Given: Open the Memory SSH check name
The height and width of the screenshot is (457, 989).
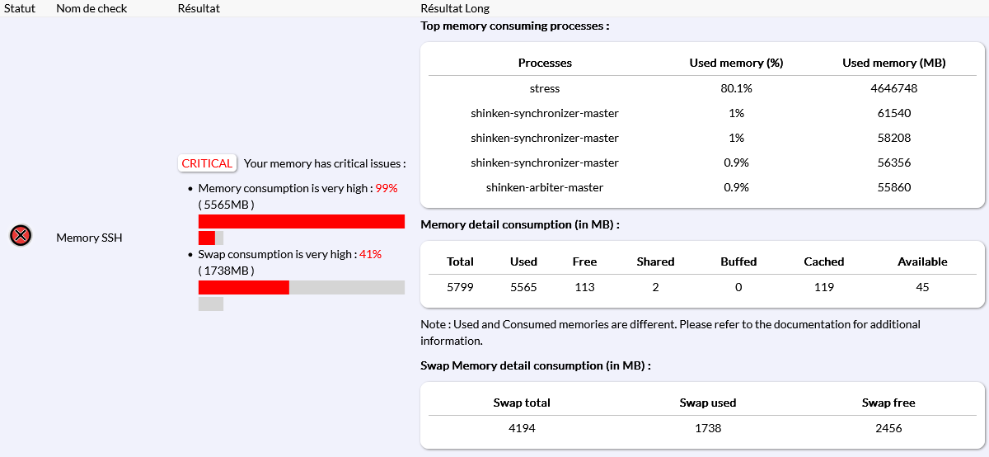Looking at the screenshot, I should tap(89, 238).
